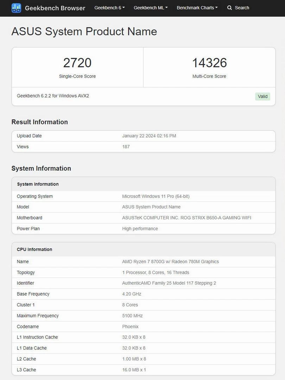Click the Geekbench 6.2.2 for Windows AVX2 text
The width and height of the screenshot is (285, 380).
[53, 96]
